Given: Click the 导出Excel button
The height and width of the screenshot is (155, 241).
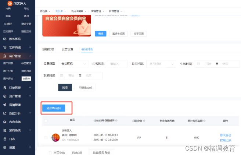Looking at the screenshot, I should tap(85, 88).
